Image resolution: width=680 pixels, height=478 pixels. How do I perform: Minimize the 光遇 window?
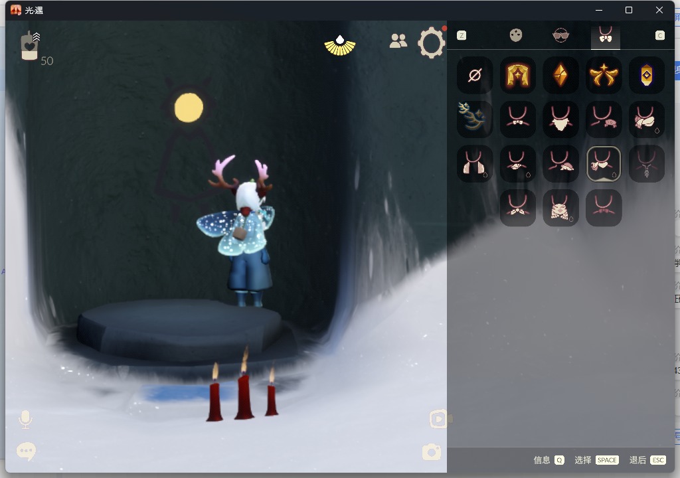(x=599, y=10)
